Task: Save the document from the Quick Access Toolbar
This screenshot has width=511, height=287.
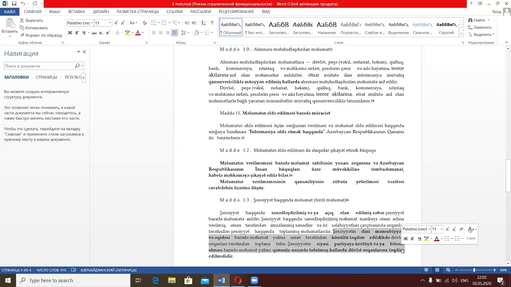Action: click(x=14, y=4)
